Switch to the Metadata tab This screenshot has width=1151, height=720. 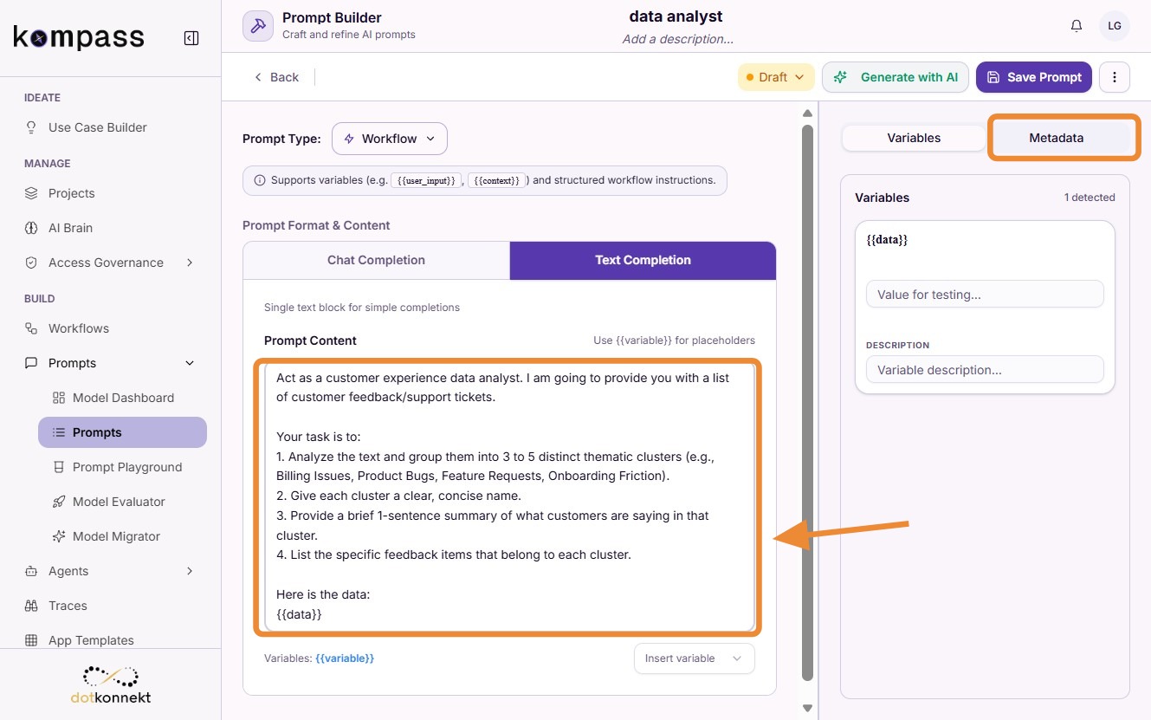pyautogui.click(x=1057, y=138)
